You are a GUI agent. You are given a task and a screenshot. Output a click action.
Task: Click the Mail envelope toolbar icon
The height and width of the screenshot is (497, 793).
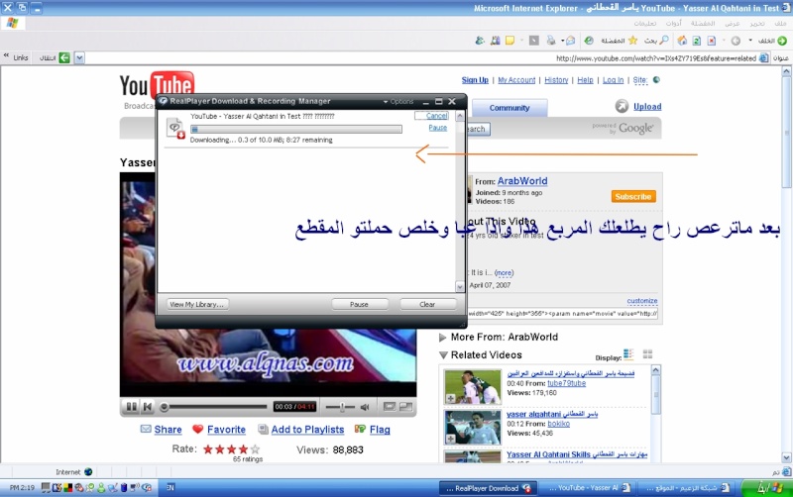pos(571,41)
